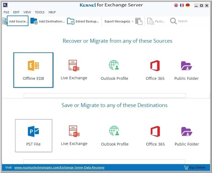Click the destination Public Folder label
This screenshot has height=173, width=212.
(187, 144)
